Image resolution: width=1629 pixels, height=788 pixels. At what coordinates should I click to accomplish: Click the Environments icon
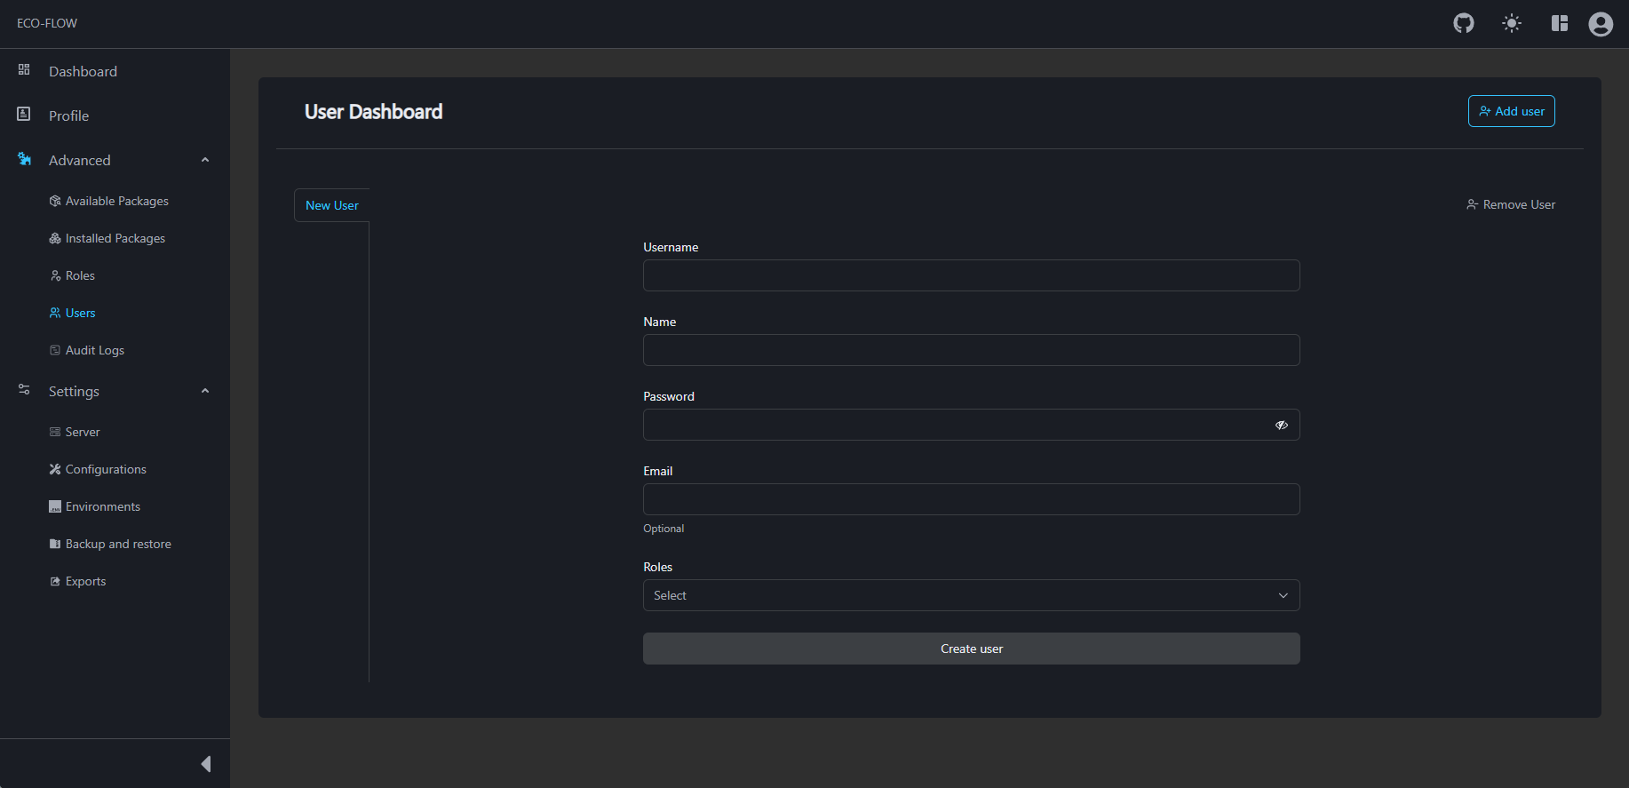pyautogui.click(x=55, y=506)
